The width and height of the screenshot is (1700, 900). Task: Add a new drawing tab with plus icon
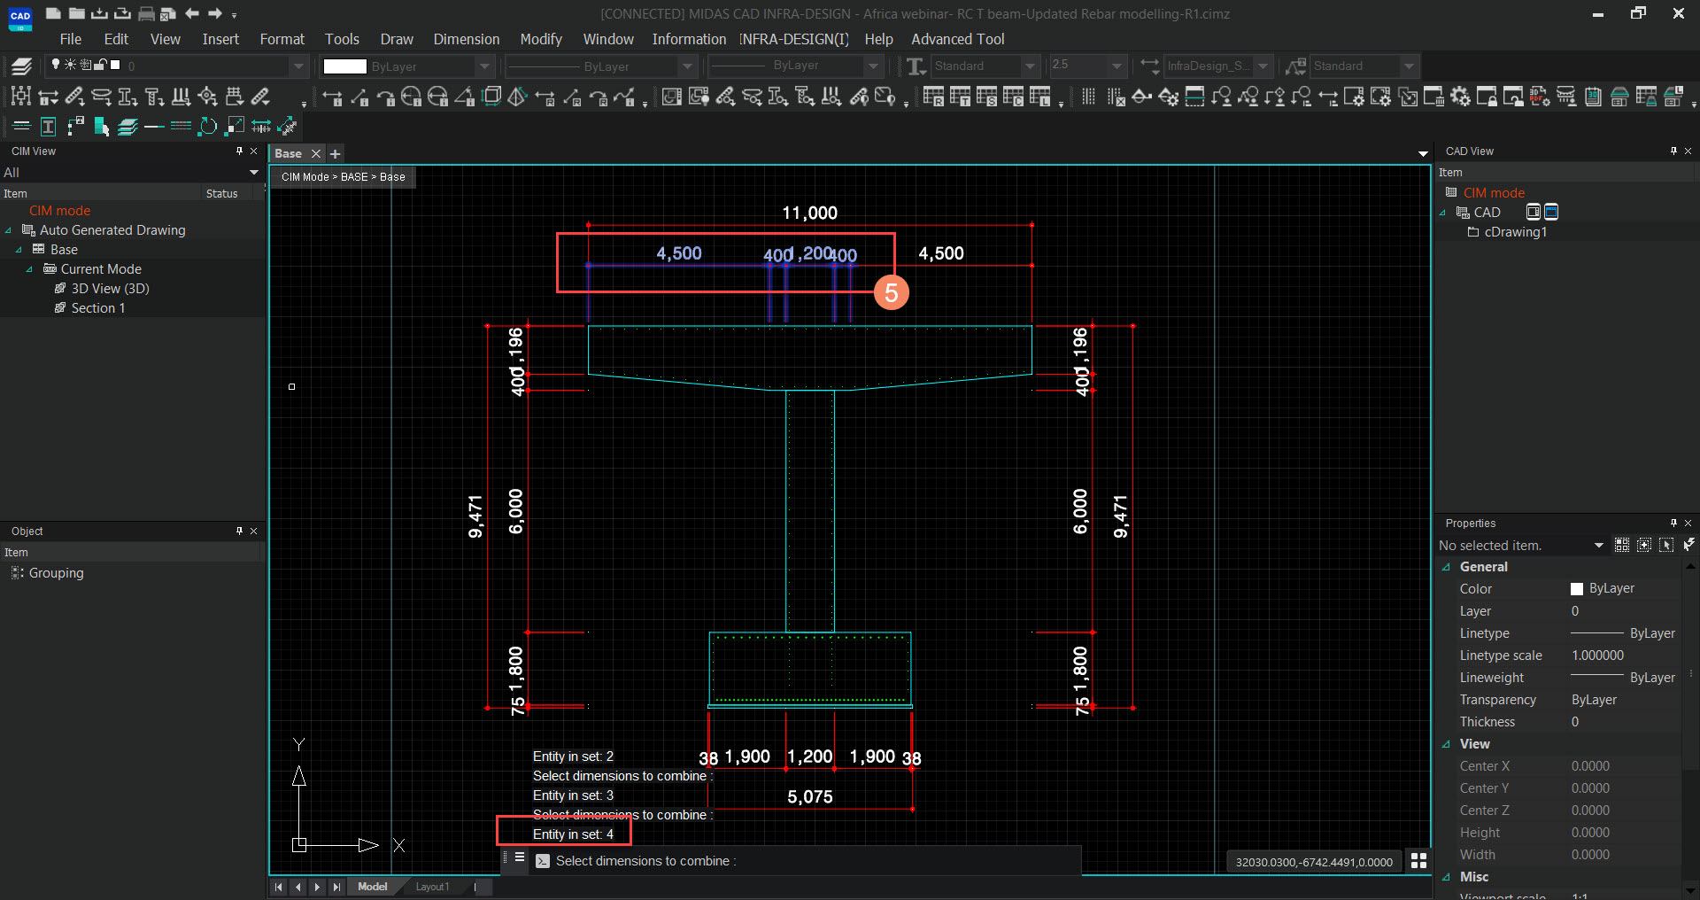tap(336, 154)
